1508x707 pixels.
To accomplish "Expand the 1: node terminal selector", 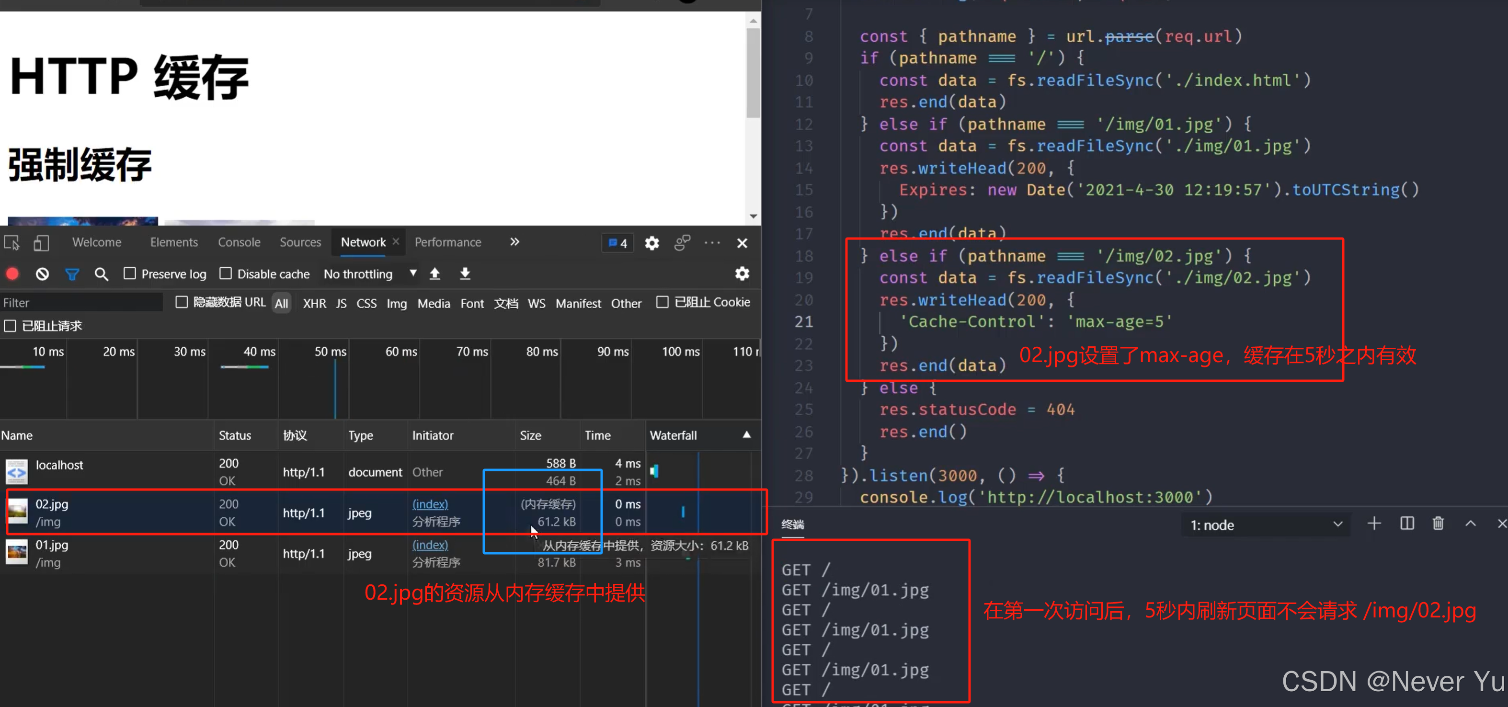I will 1266,525.
